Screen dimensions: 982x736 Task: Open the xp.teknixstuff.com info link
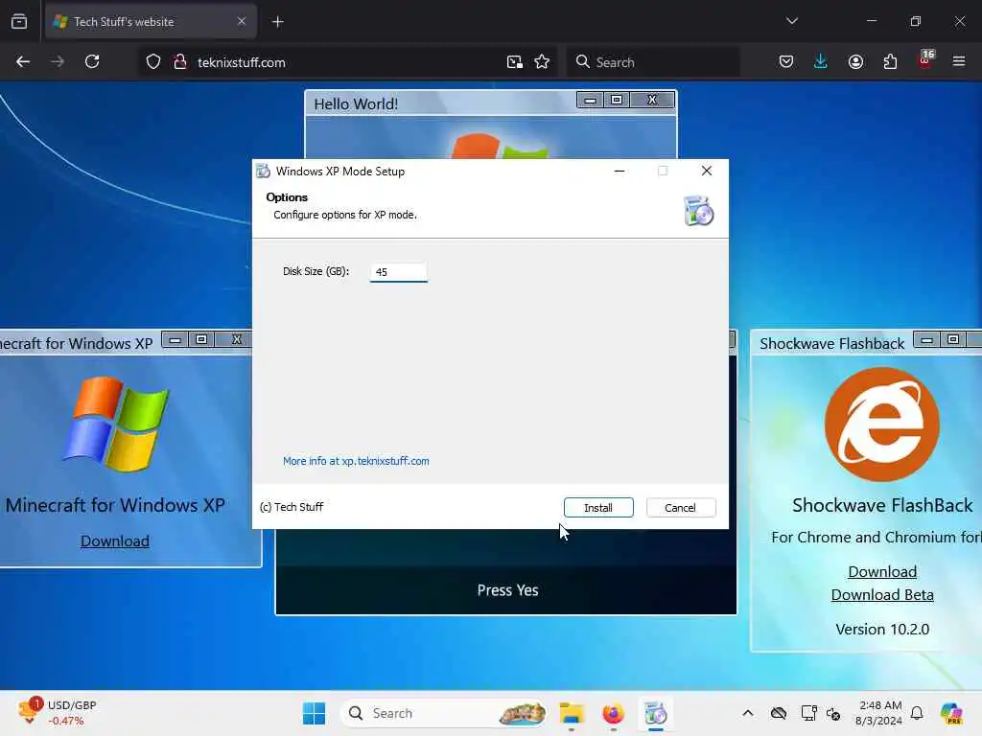(356, 461)
